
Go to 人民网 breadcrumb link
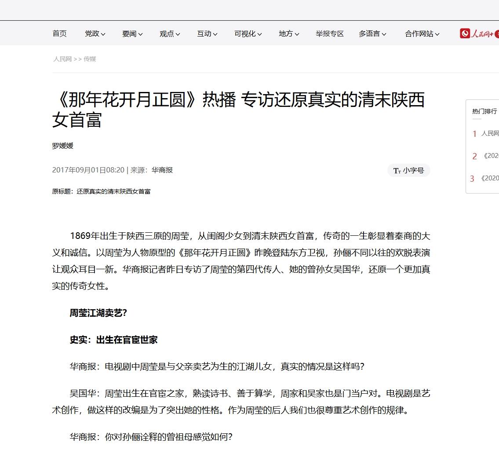tap(62, 59)
